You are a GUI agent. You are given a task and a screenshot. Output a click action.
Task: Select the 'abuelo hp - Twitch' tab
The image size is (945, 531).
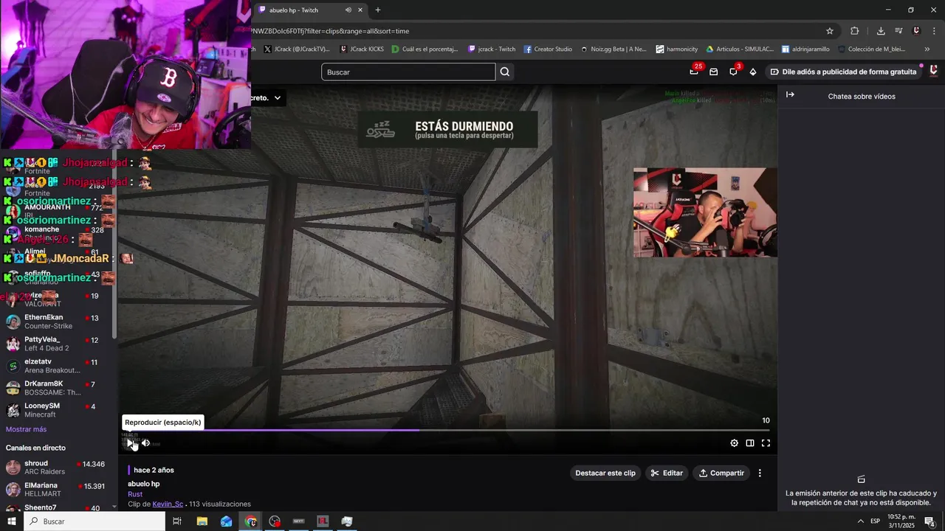[310, 10]
